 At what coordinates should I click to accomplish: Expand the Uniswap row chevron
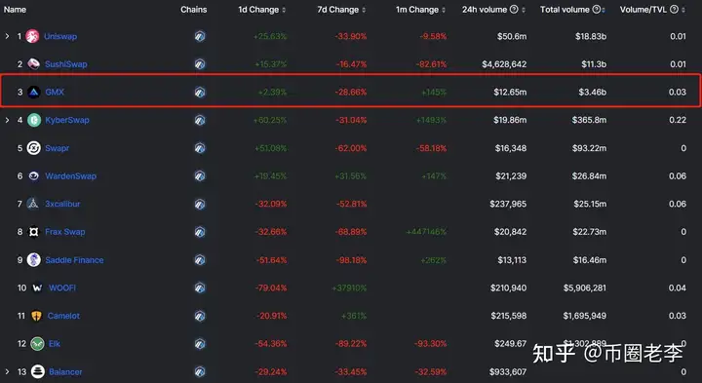pos(7,36)
